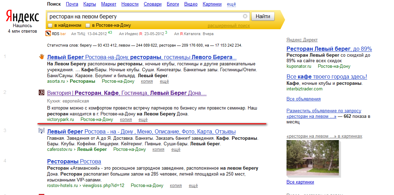Open the 'Рестораны Ростова' result
This screenshot has height=195, width=394.
click(74, 161)
